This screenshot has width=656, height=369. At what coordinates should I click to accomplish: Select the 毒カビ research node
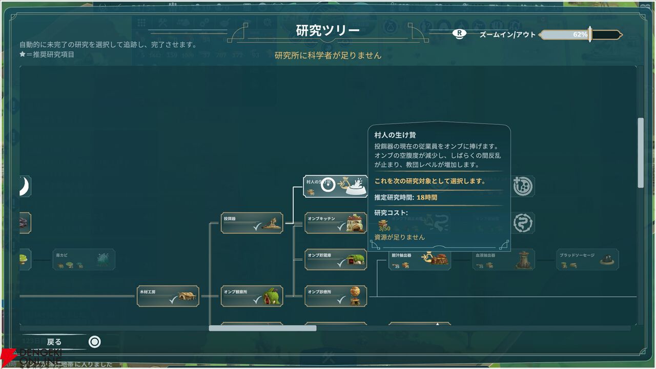[84, 260]
